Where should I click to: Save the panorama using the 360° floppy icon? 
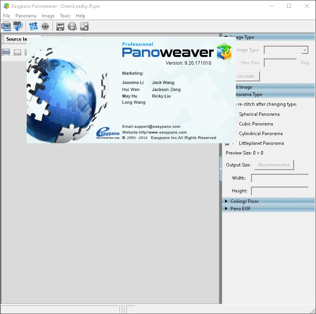[x=60, y=26]
